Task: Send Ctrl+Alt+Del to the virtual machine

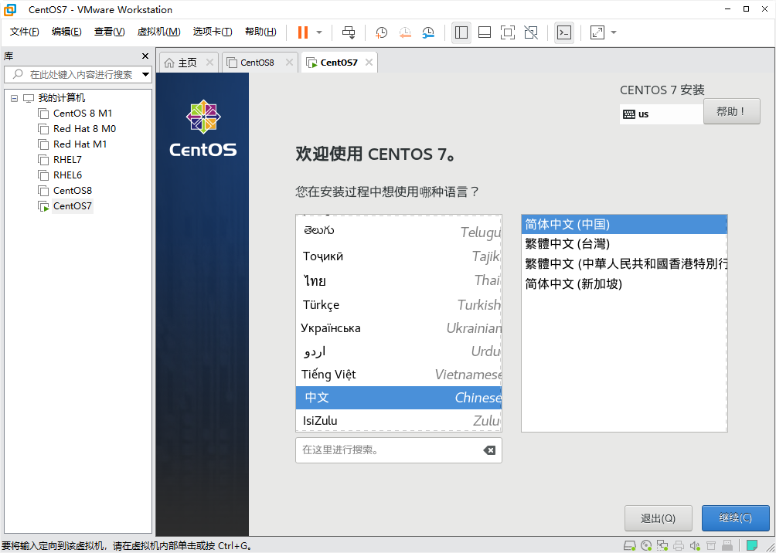Action: tap(349, 32)
